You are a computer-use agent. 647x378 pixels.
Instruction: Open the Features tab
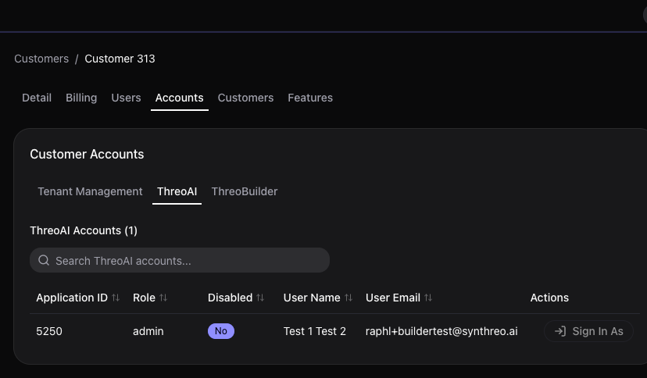[x=310, y=98]
